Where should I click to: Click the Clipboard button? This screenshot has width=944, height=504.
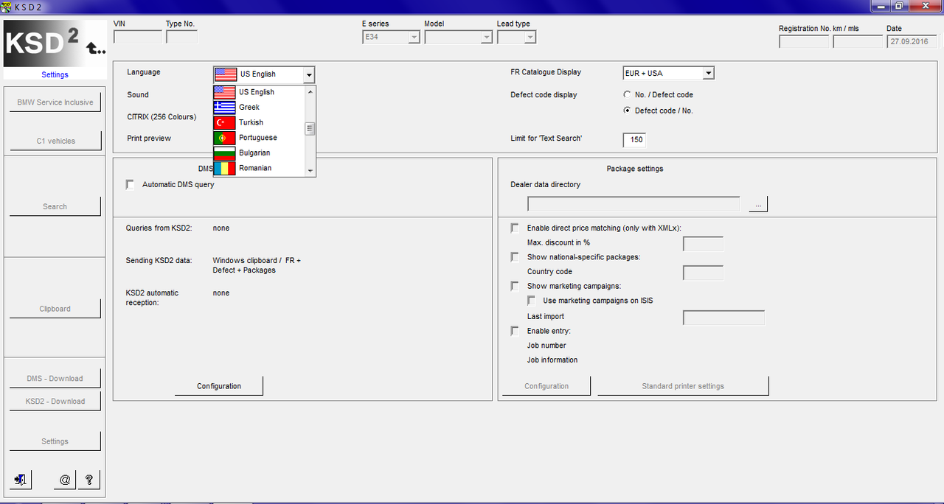[x=55, y=309]
